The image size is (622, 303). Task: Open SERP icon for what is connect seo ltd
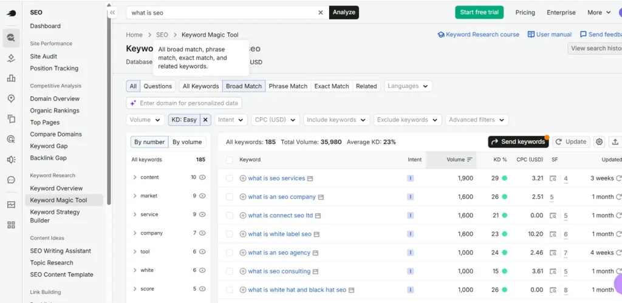click(318, 216)
